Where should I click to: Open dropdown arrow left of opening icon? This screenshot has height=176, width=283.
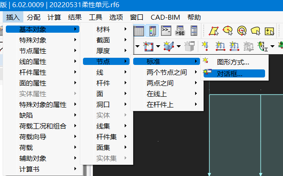coord(137,47)
